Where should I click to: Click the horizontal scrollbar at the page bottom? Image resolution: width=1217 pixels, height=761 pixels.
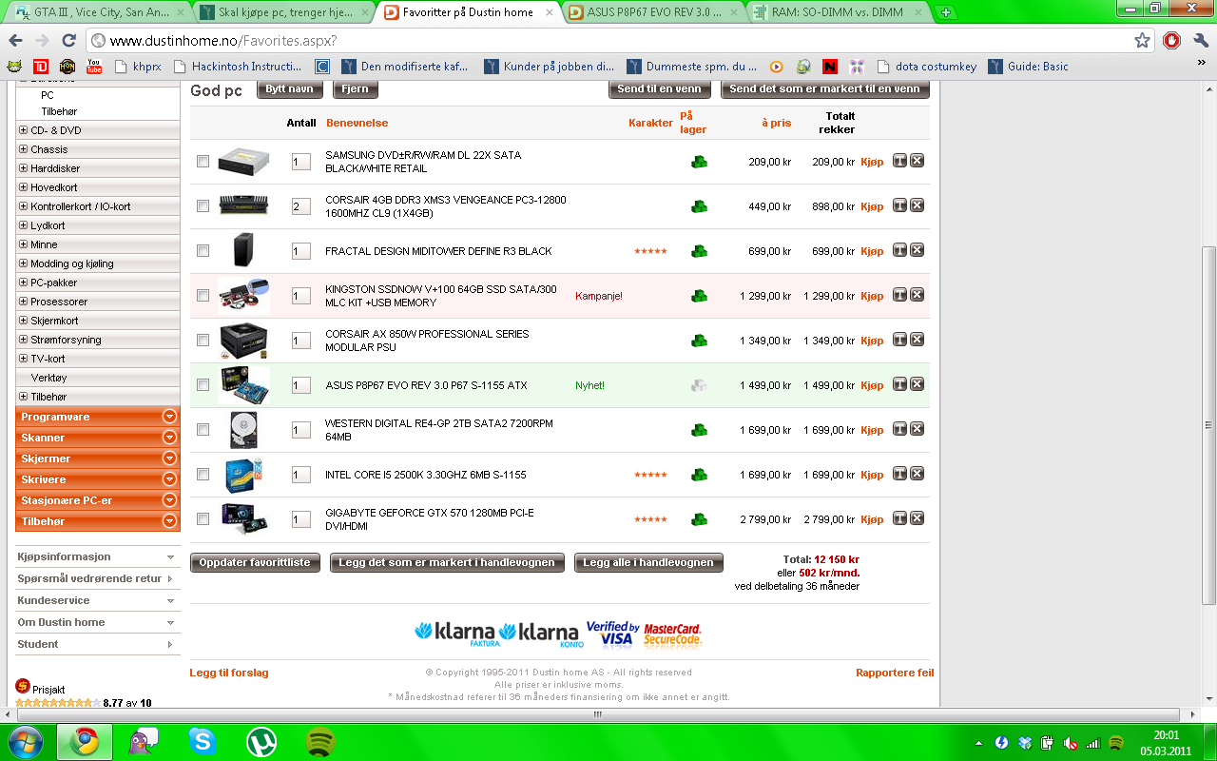(599, 714)
